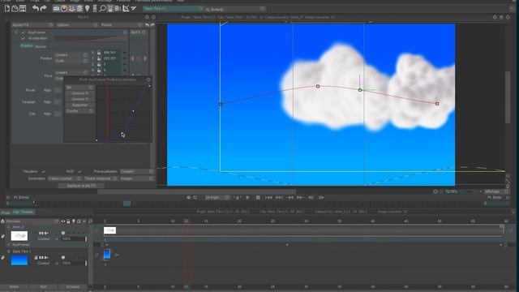Jump to first frame
The width and height of the screenshot is (519, 292).
(268, 197)
